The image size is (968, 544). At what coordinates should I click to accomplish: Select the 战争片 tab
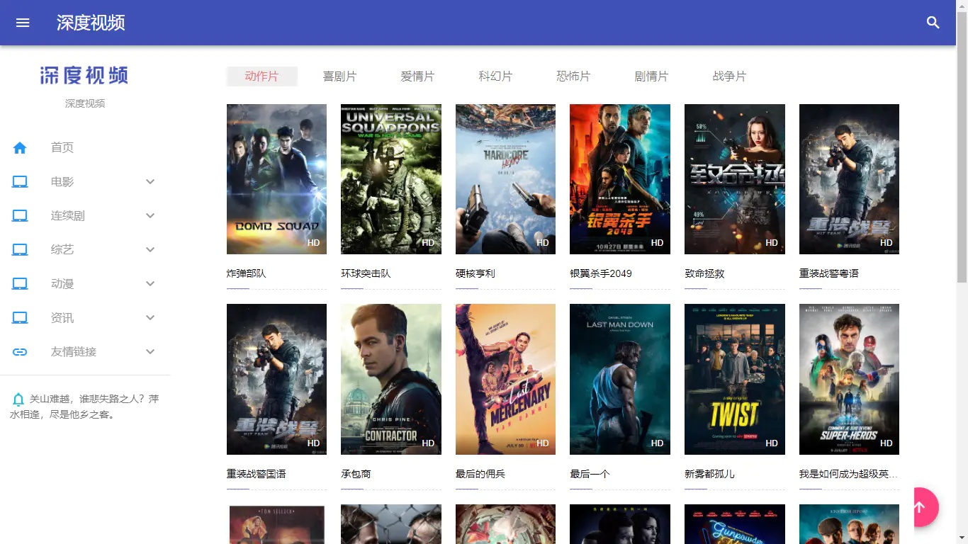coord(729,76)
